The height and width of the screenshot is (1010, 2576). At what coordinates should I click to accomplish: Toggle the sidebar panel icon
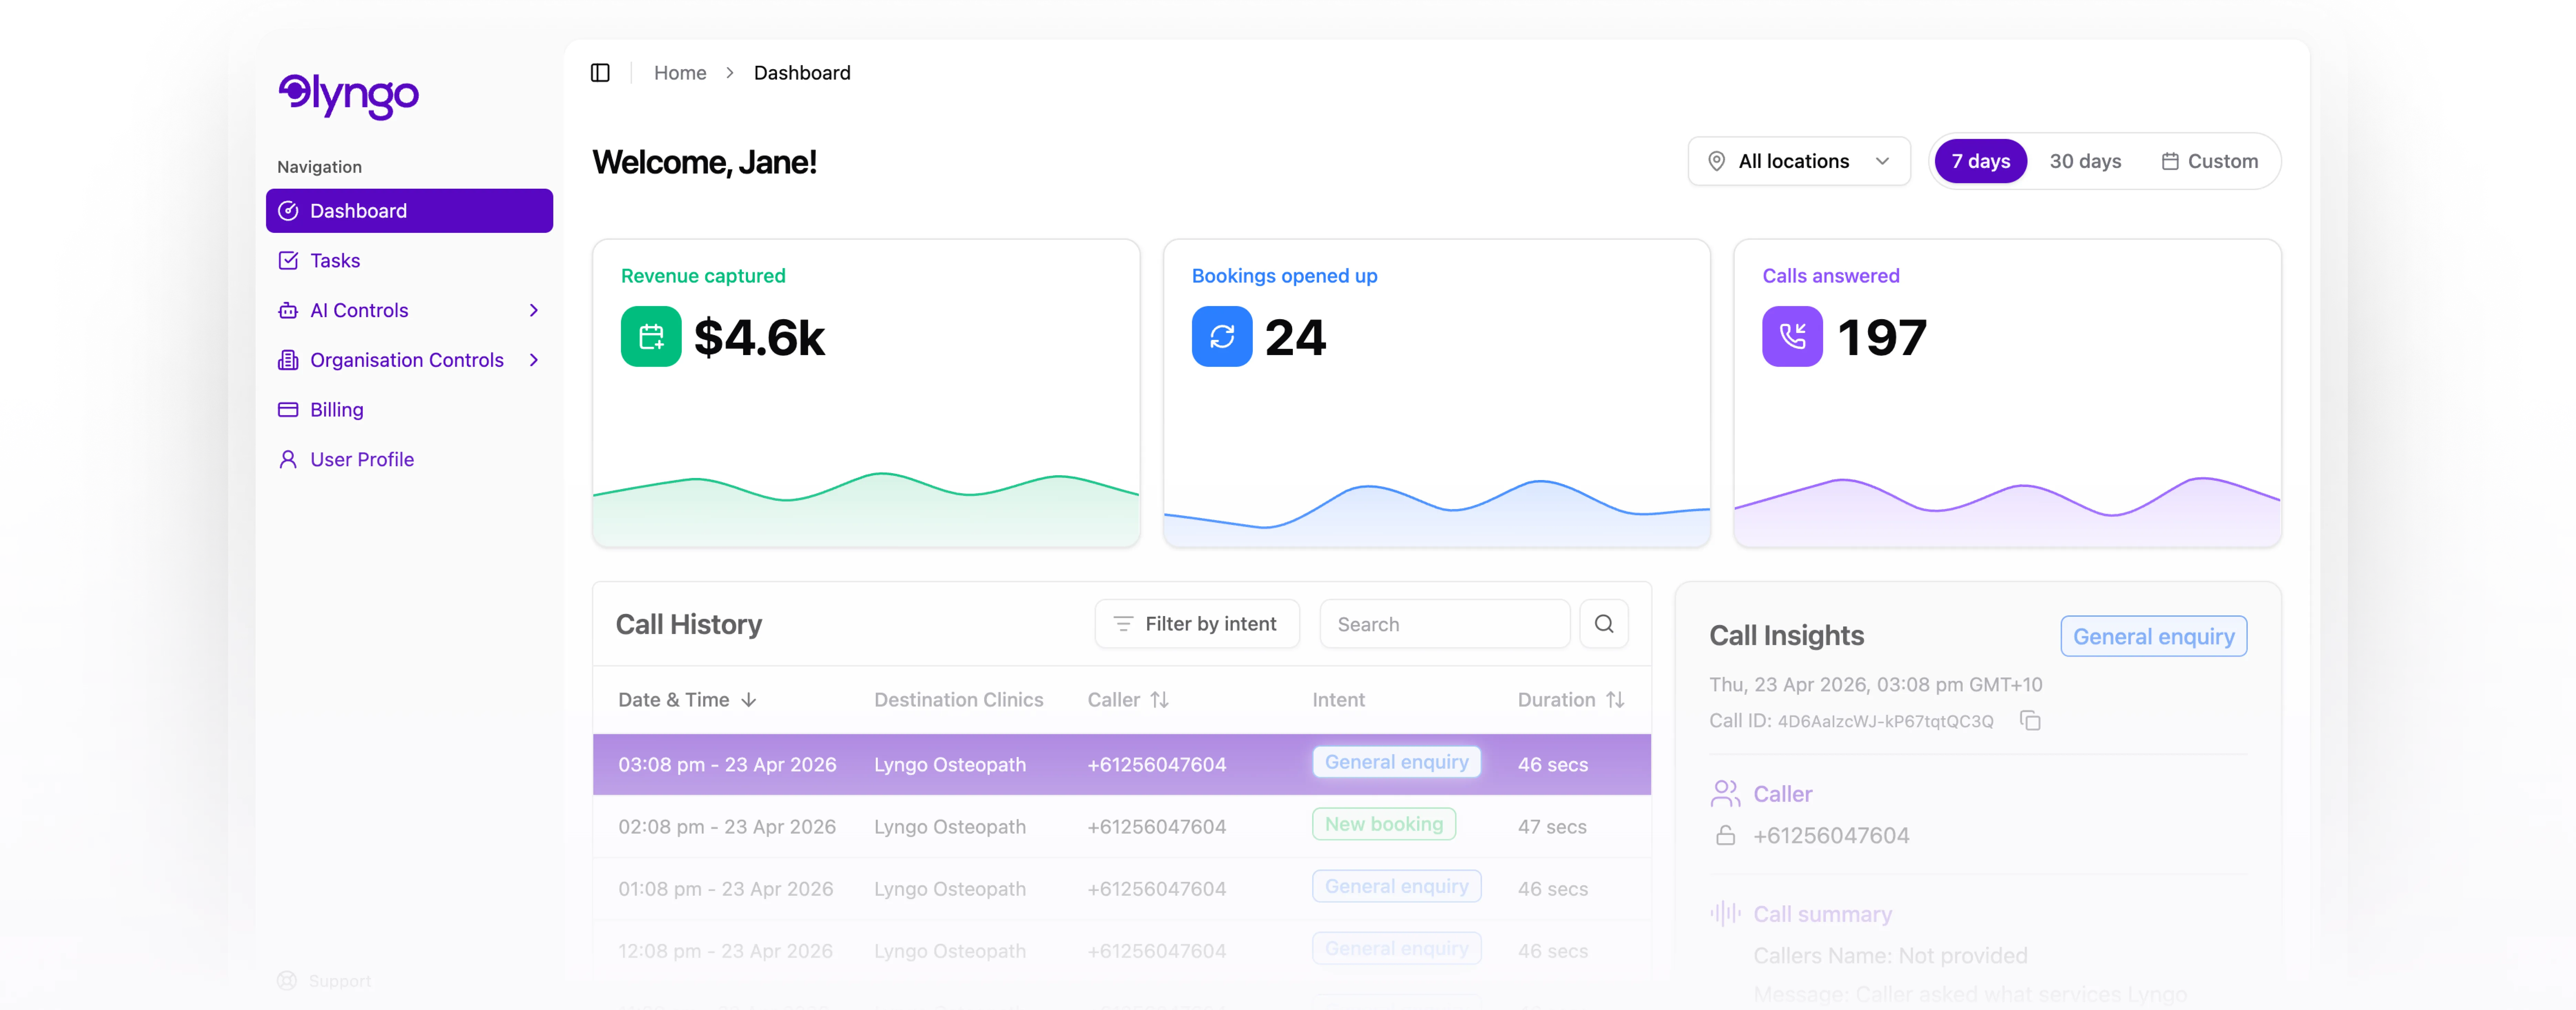pyautogui.click(x=600, y=73)
